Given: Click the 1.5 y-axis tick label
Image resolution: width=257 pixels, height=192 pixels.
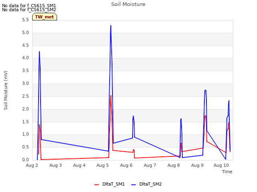Looking at the screenshot, I should 25,122.
